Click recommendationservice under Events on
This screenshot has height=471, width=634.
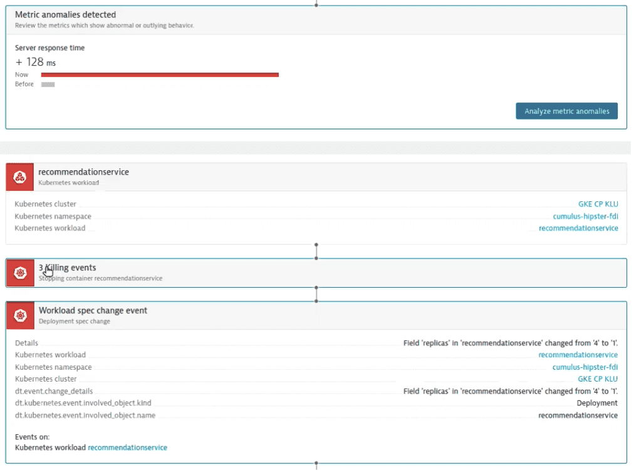click(x=127, y=447)
